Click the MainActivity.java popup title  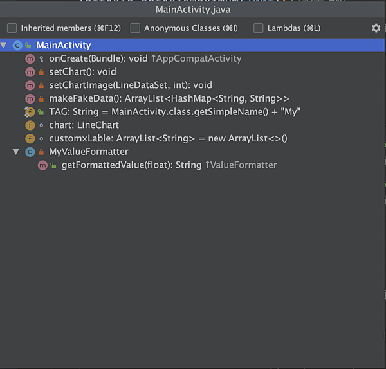point(193,10)
